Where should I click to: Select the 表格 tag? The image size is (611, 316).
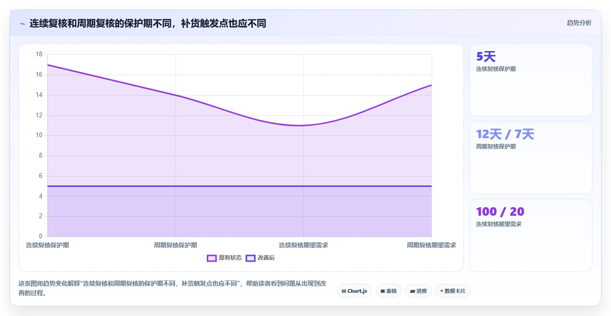click(x=389, y=291)
